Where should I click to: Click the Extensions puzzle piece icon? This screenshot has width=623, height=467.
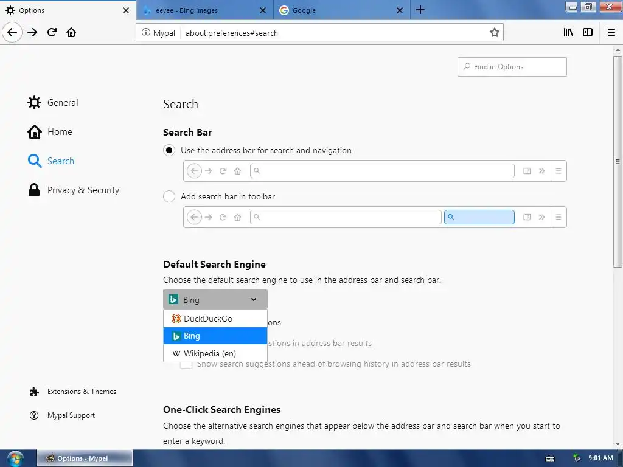coord(35,392)
